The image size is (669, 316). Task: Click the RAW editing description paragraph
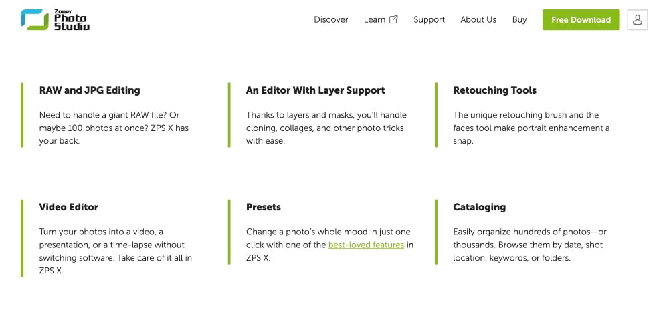106,128
